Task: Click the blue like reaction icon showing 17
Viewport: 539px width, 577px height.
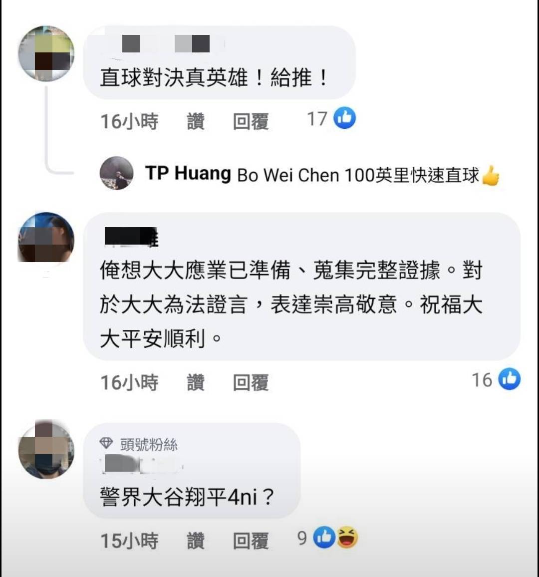Action: point(344,118)
